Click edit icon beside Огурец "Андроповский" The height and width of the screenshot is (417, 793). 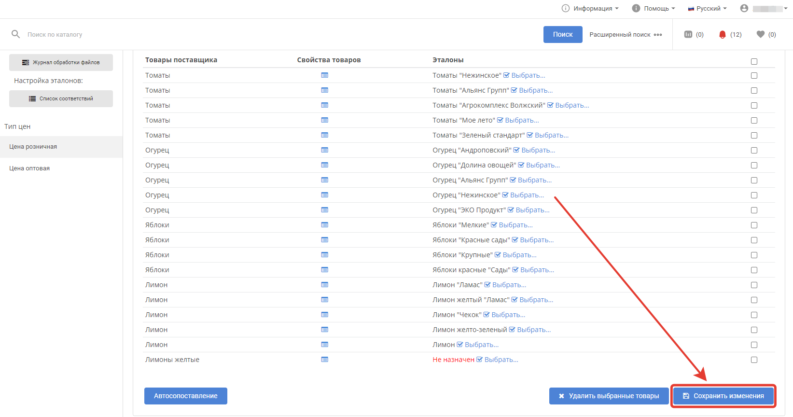pos(516,150)
